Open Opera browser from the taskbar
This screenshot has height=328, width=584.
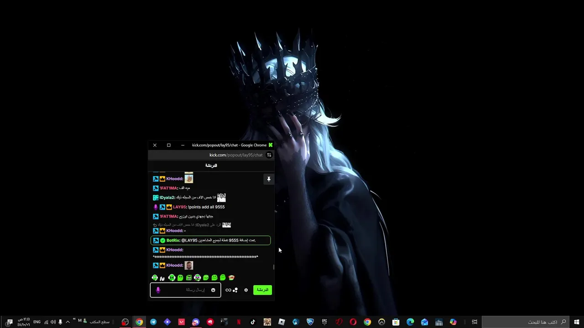[x=353, y=322]
